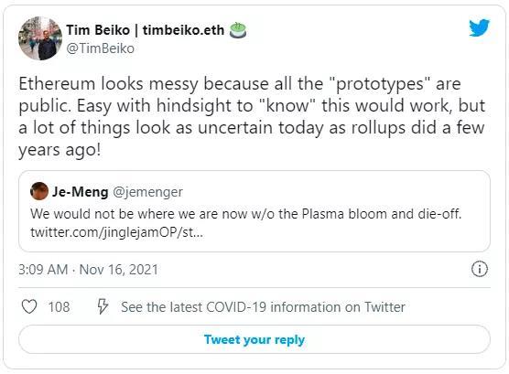Click the quoted tweet card border area
The height and width of the screenshot is (374, 509).
point(254,211)
